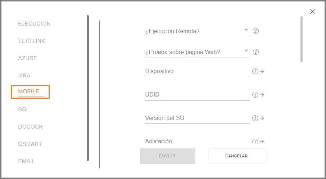
Task: Click the CANCELAR button
Action: (x=237, y=156)
